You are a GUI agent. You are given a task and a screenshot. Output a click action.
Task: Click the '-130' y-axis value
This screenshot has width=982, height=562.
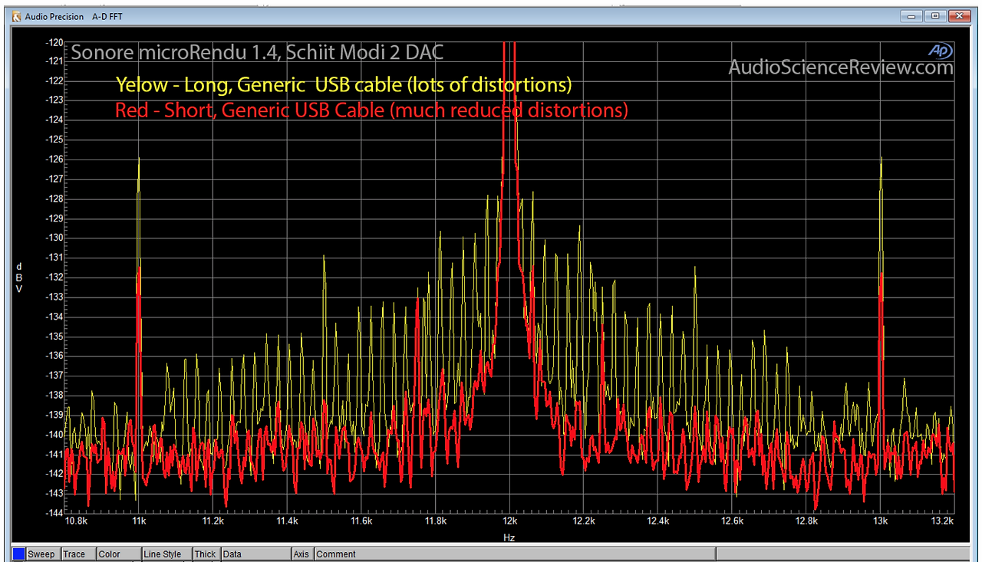54,238
